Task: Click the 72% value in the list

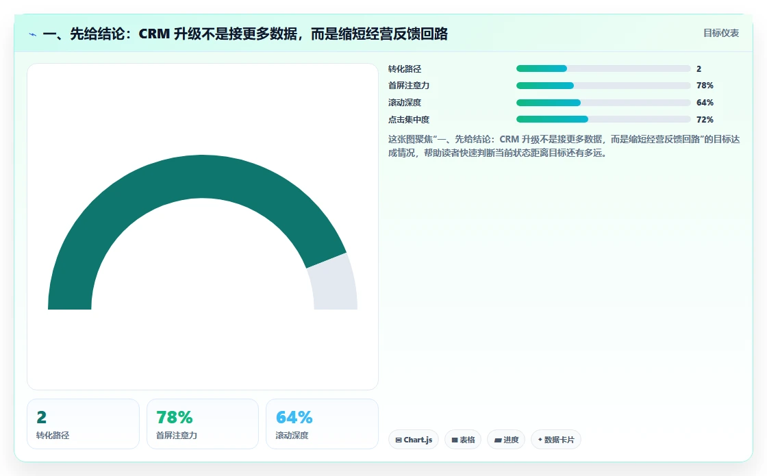Action: pyautogui.click(x=705, y=119)
